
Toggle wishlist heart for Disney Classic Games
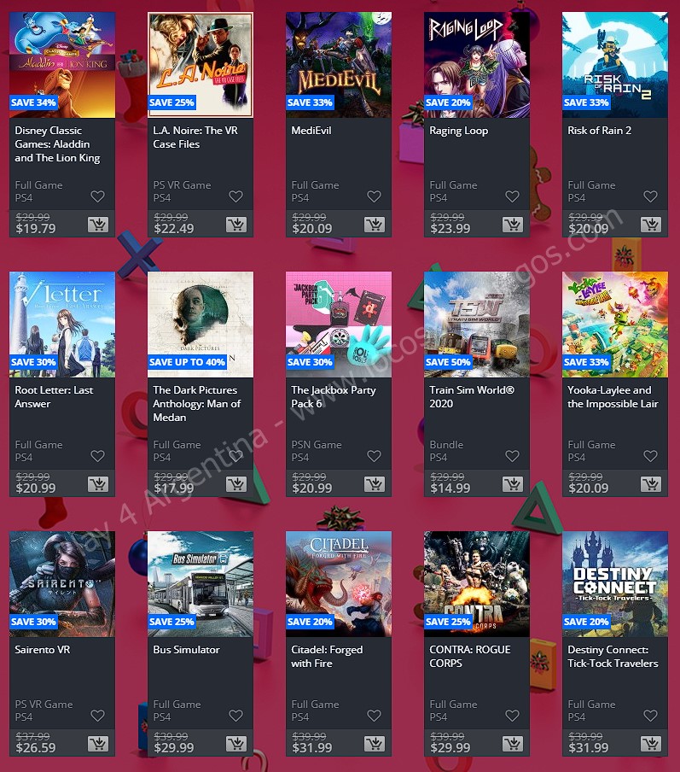click(97, 196)
